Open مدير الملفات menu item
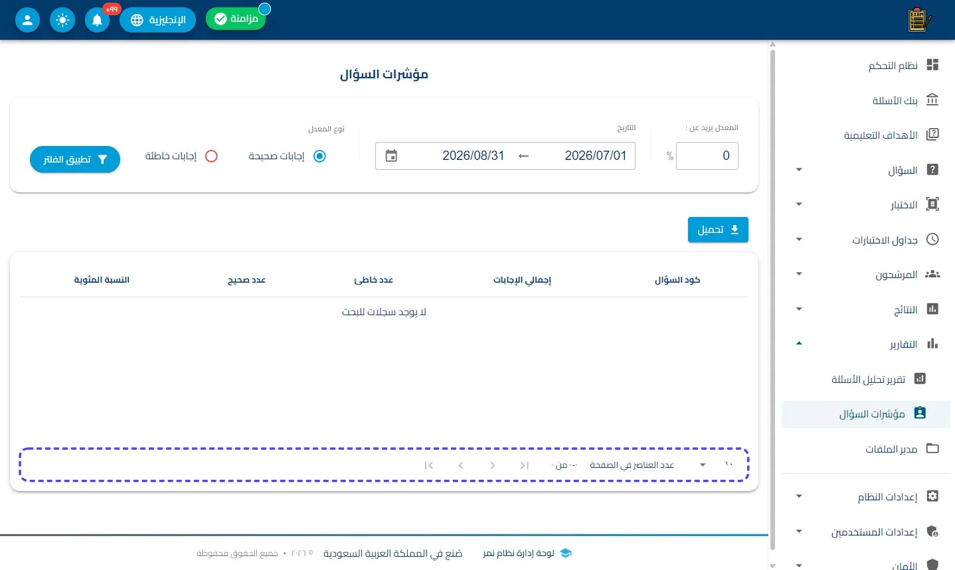The height and width of the screenshot is (570, 955). 866,449
